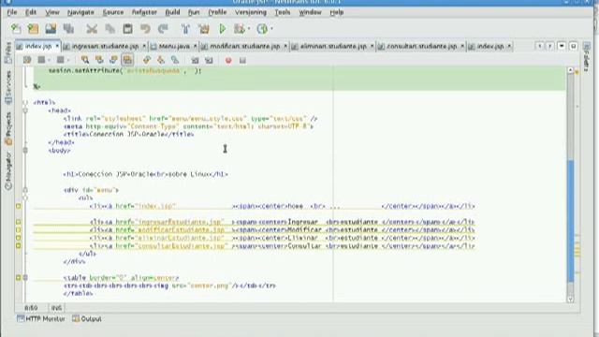
Task: Open the File menu
Action: [12, 12]
